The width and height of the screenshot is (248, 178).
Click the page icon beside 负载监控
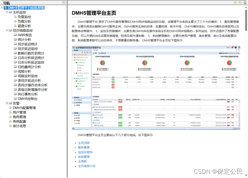[15, 16]
